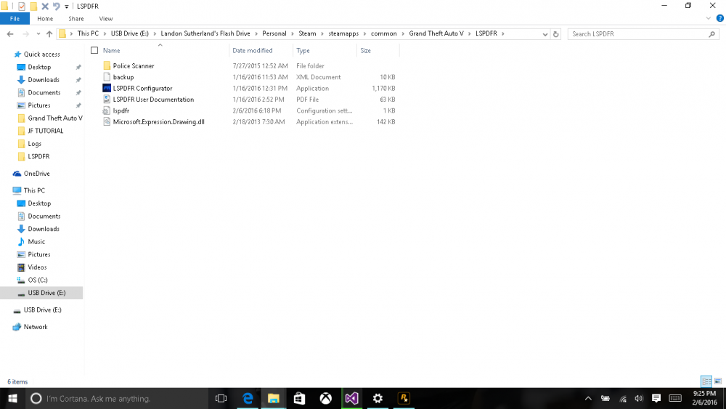Screen dimensions: 726x409
Task: Open Task View on the taskbar
Action: click(221, 398)
